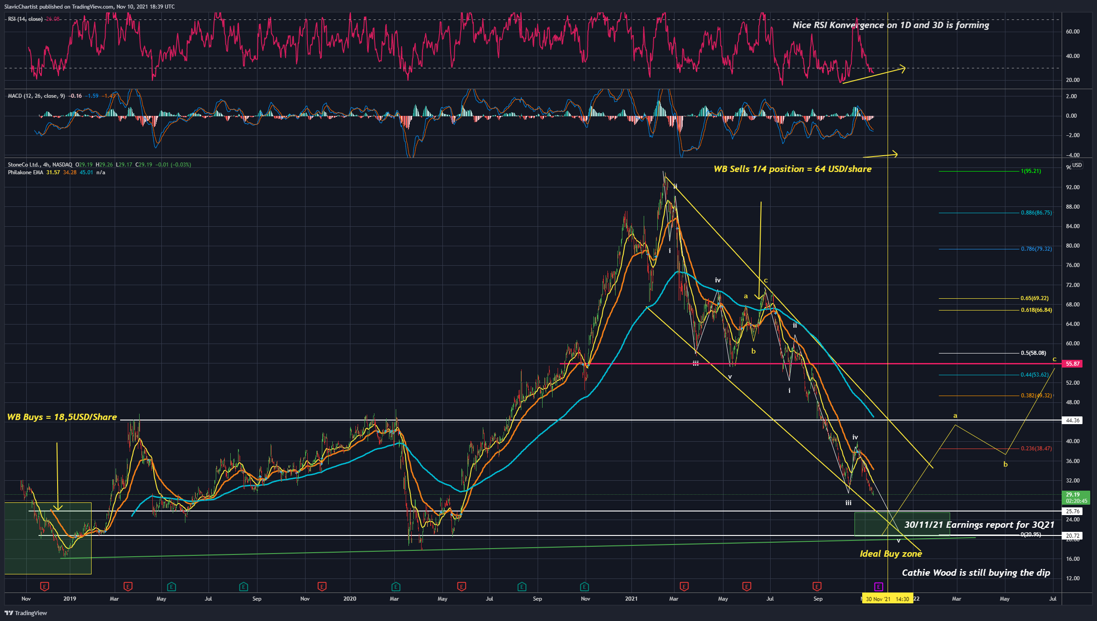The height and width of the screenshot is (621, 1097).
Task: Click the 20.72 horizontal line price label
Action: 1073,536
